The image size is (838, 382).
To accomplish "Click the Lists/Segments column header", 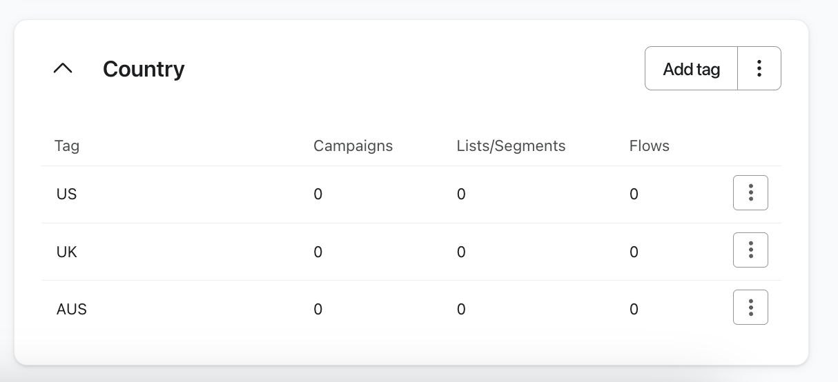I will click(511, 146).
